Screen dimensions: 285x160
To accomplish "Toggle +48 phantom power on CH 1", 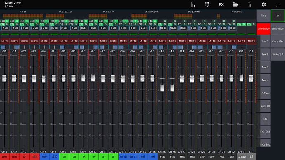I will 2,21.
